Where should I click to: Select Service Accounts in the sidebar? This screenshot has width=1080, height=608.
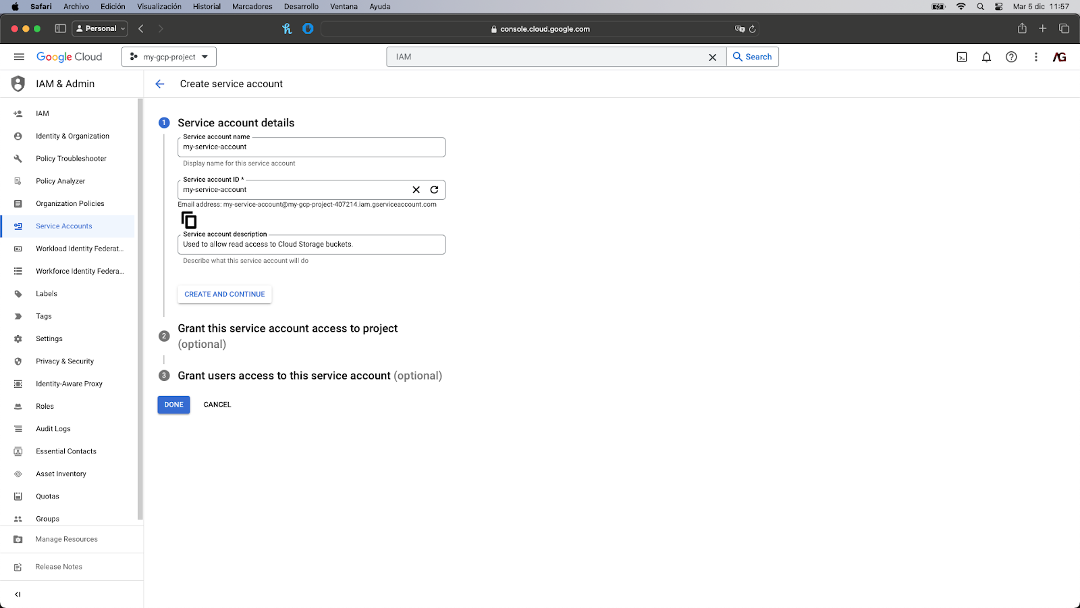click(64, 226)
